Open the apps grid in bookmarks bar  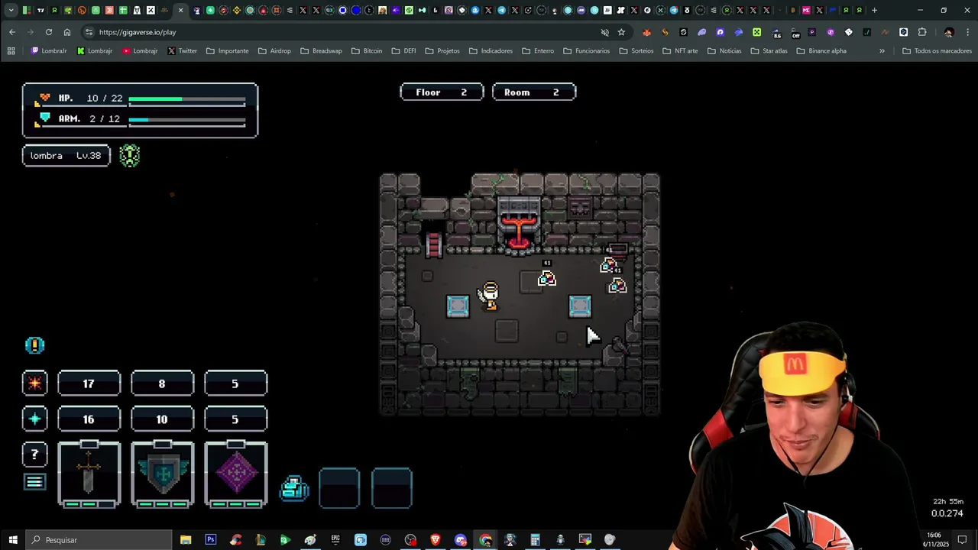(11, 51)
